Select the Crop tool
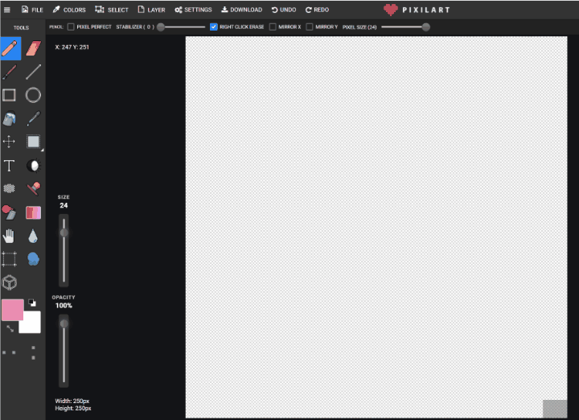 pos(9,259)
